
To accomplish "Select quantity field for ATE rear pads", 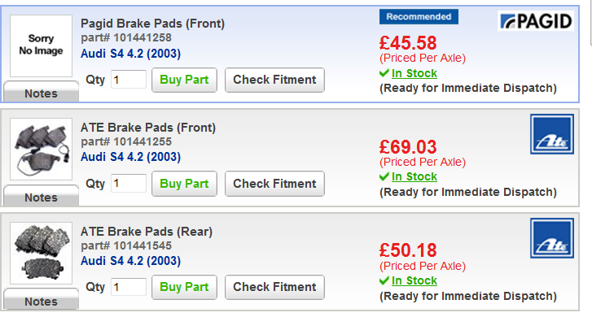I will pos(129,287).
